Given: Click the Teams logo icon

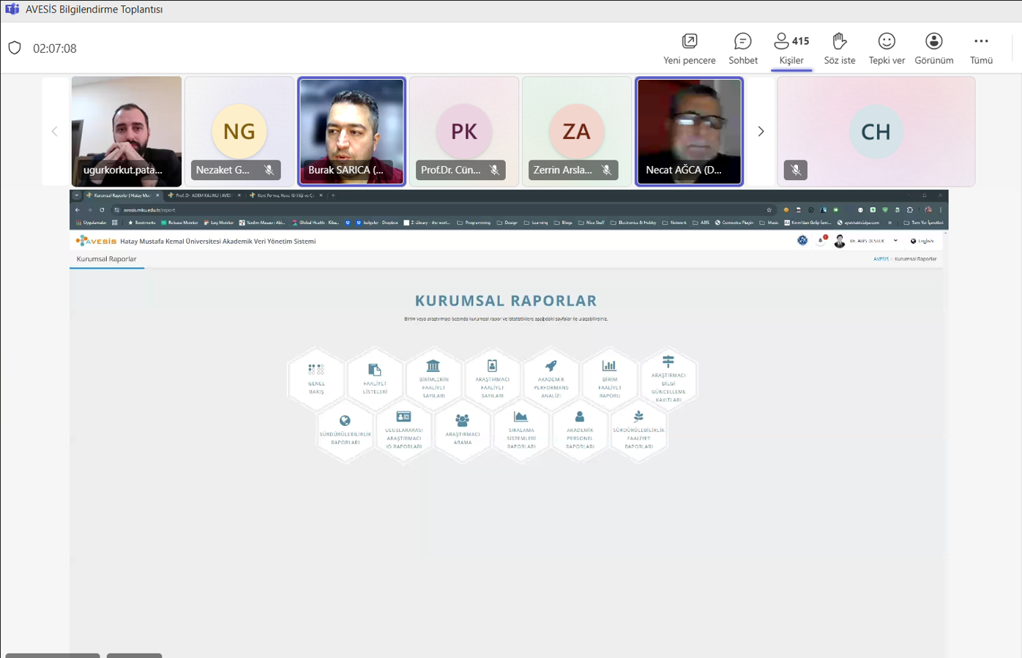Looking at the screenshot, I should coord(12,10).
